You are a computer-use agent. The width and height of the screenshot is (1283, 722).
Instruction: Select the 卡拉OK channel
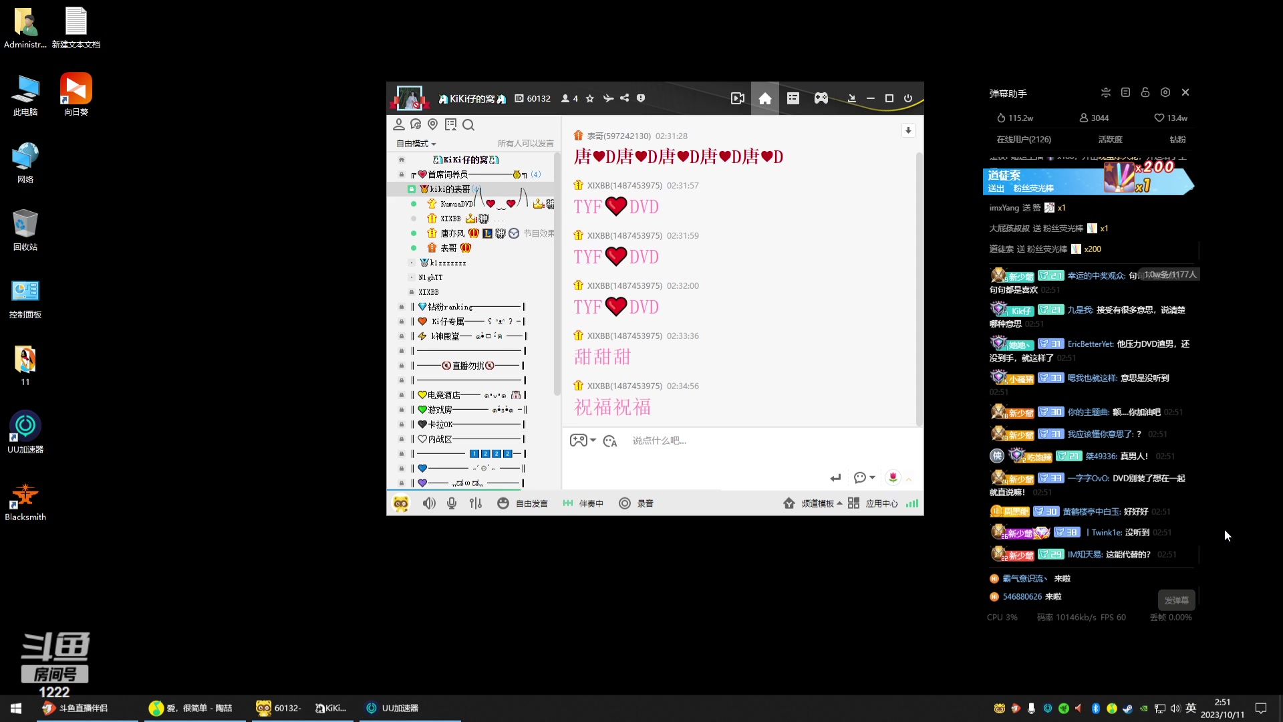pyautogui.click(x=471, y=425)
